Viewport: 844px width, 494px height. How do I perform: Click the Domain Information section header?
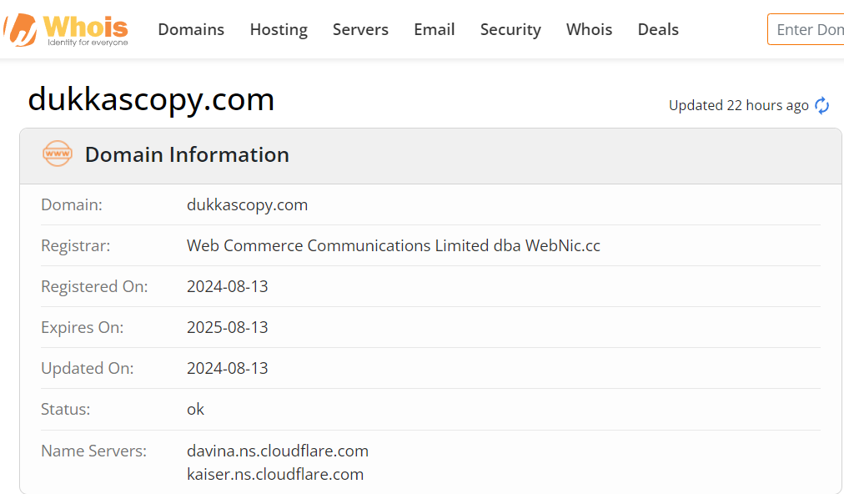pyautogui.click(x=430, y=156)
